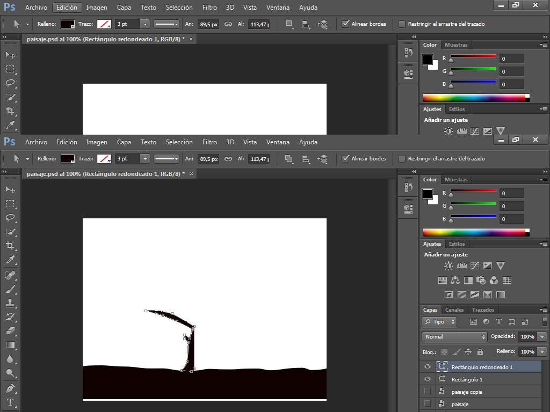Select the Lasso tool in the lower window
This screenshot has height=412, width=550.
[10, 218]
